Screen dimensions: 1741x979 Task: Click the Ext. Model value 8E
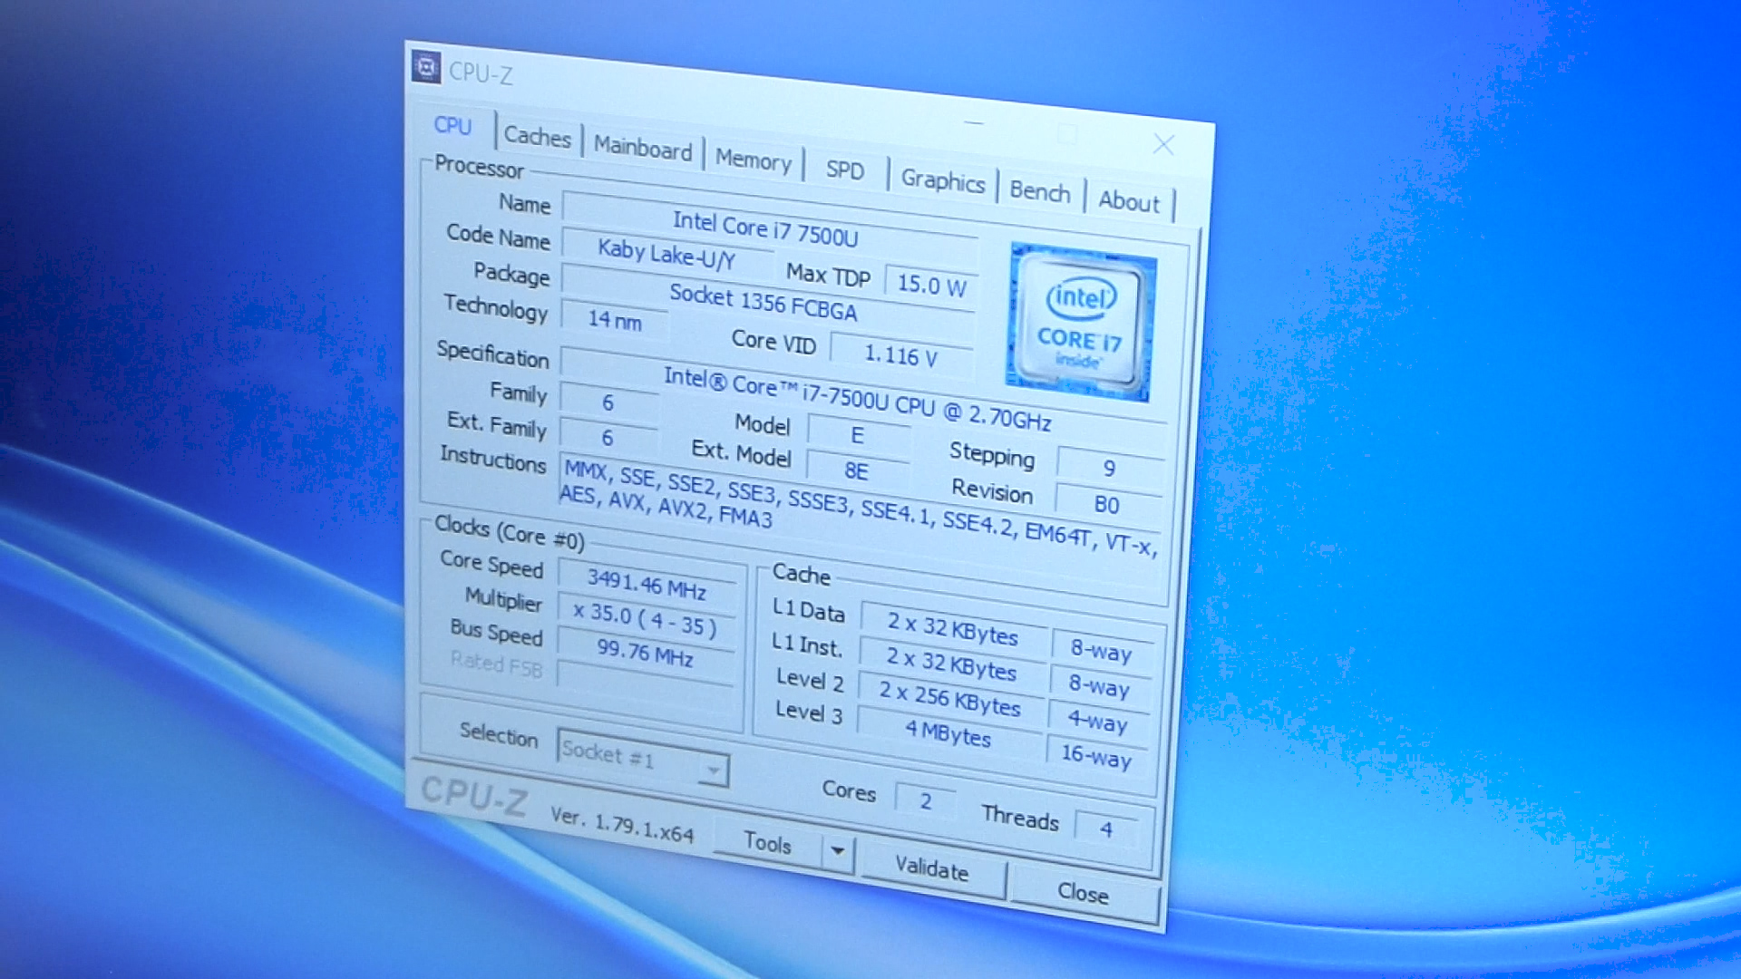pos(857,471)
